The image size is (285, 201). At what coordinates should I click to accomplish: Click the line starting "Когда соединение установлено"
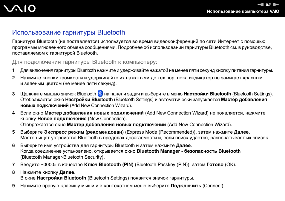[x=130, y=151]
